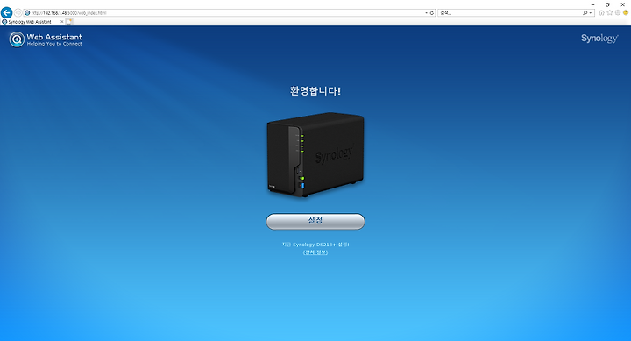This screenshot has height=341, width=631.
Task: Open the address bar history dropdown
Action: (427, 13)
